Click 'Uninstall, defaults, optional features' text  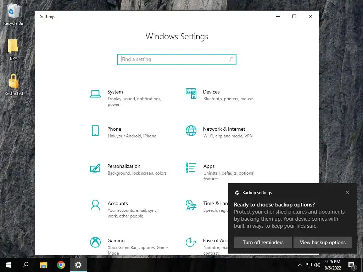[x=229, y=176]
